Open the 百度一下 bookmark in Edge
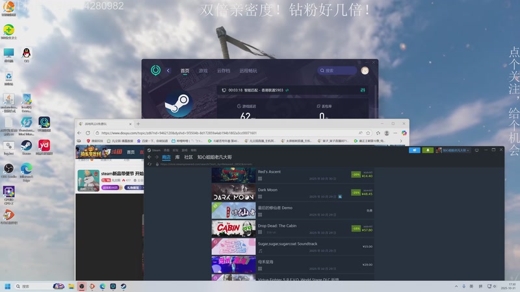 [x=153, y=141]
